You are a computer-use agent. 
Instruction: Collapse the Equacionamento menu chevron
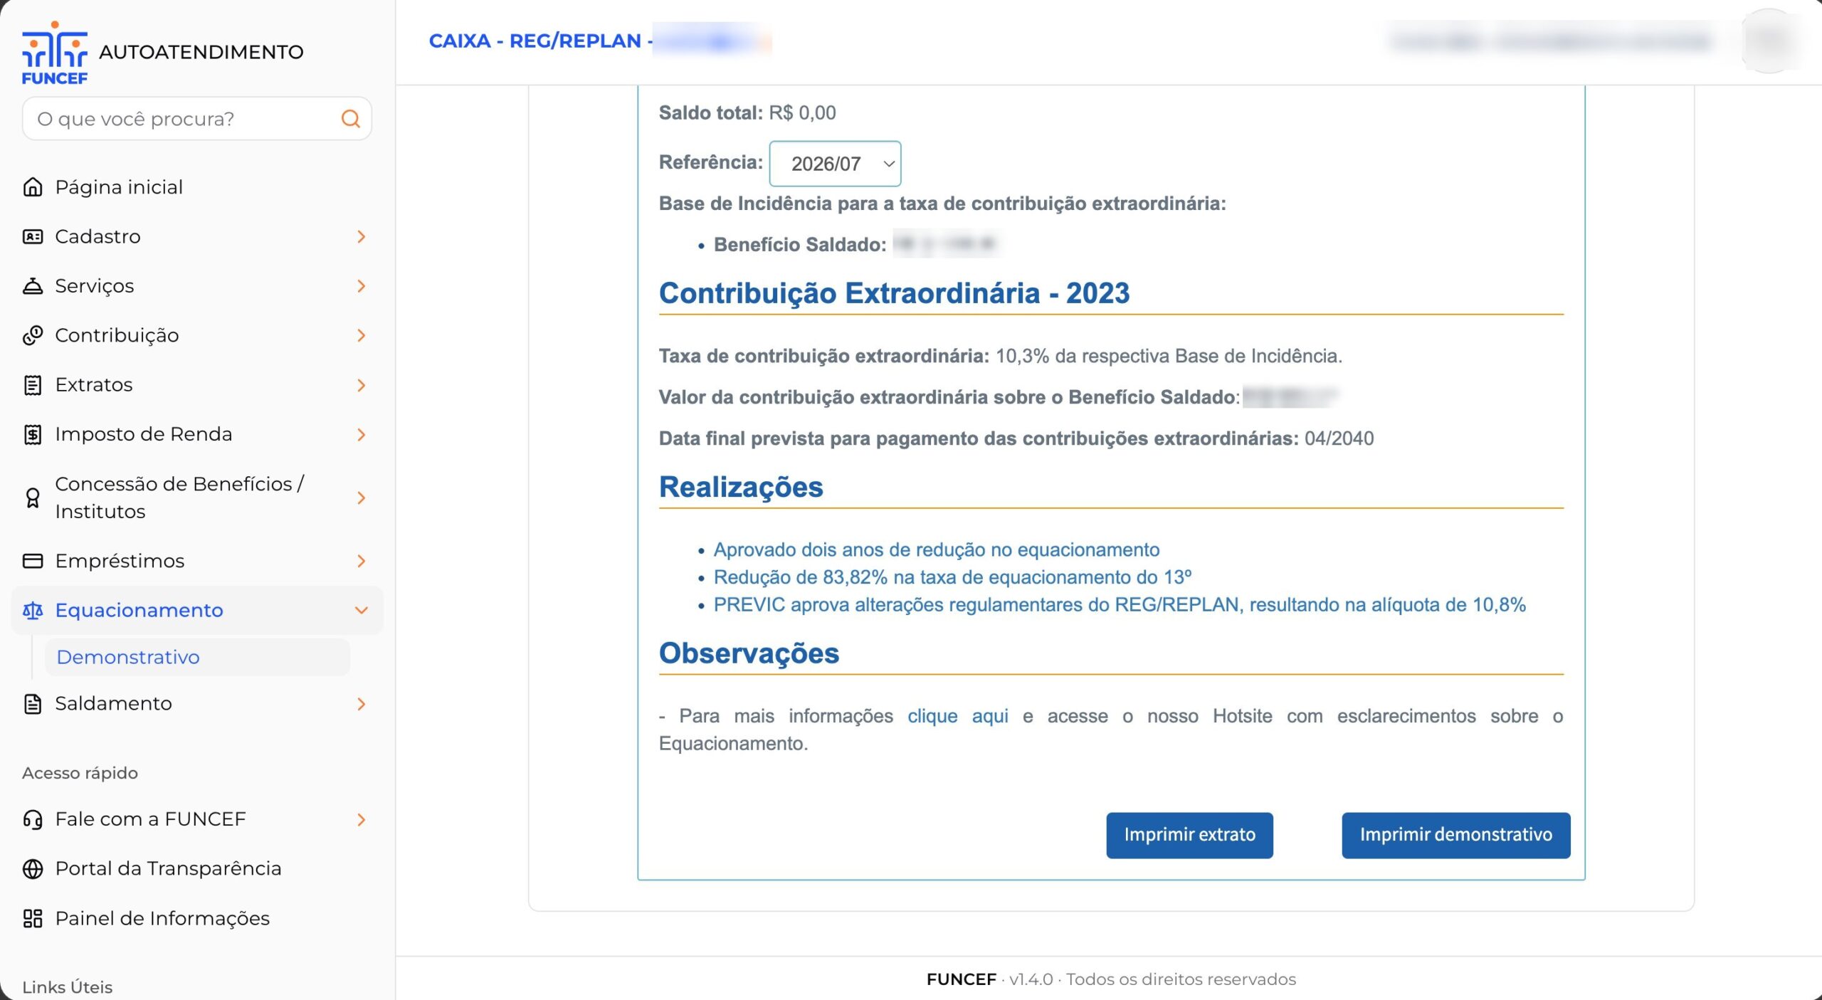click(362, 611)
